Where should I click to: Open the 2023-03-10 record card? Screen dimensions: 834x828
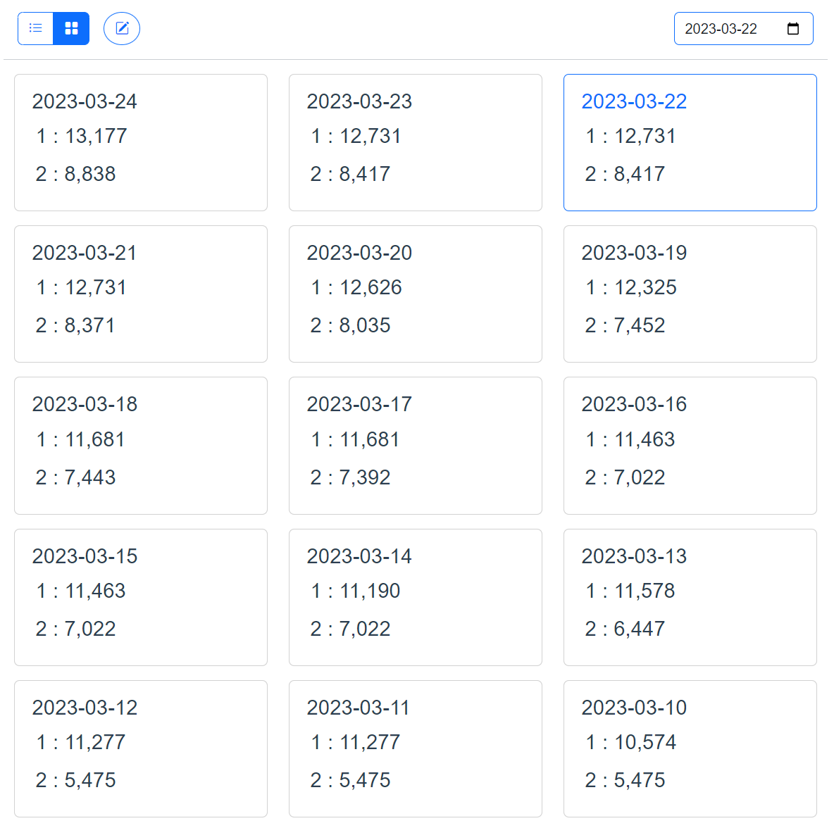(690, 748)
